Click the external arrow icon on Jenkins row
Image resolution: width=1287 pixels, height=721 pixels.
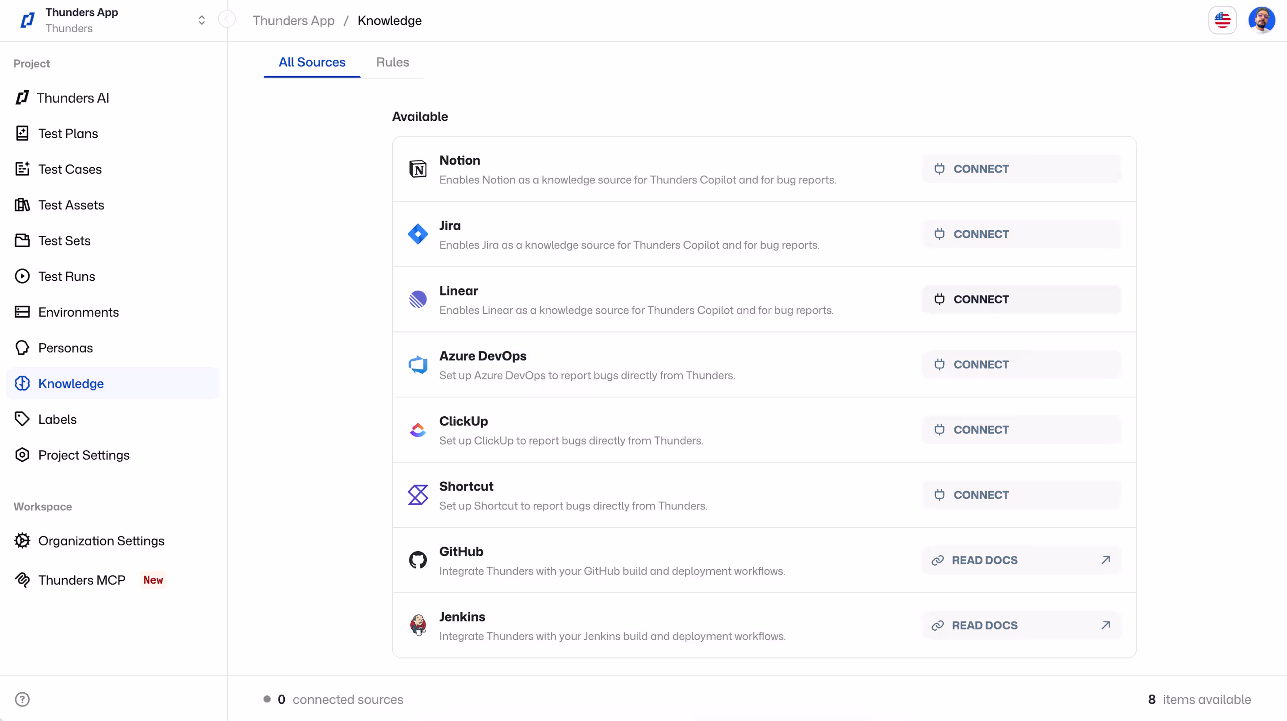(x=1106, y=625)
